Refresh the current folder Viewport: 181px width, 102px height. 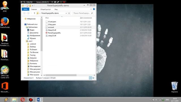click(x=69, y=13)
